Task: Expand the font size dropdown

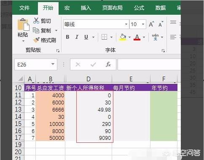Action: pyautogui.click(x=143, y=24)
